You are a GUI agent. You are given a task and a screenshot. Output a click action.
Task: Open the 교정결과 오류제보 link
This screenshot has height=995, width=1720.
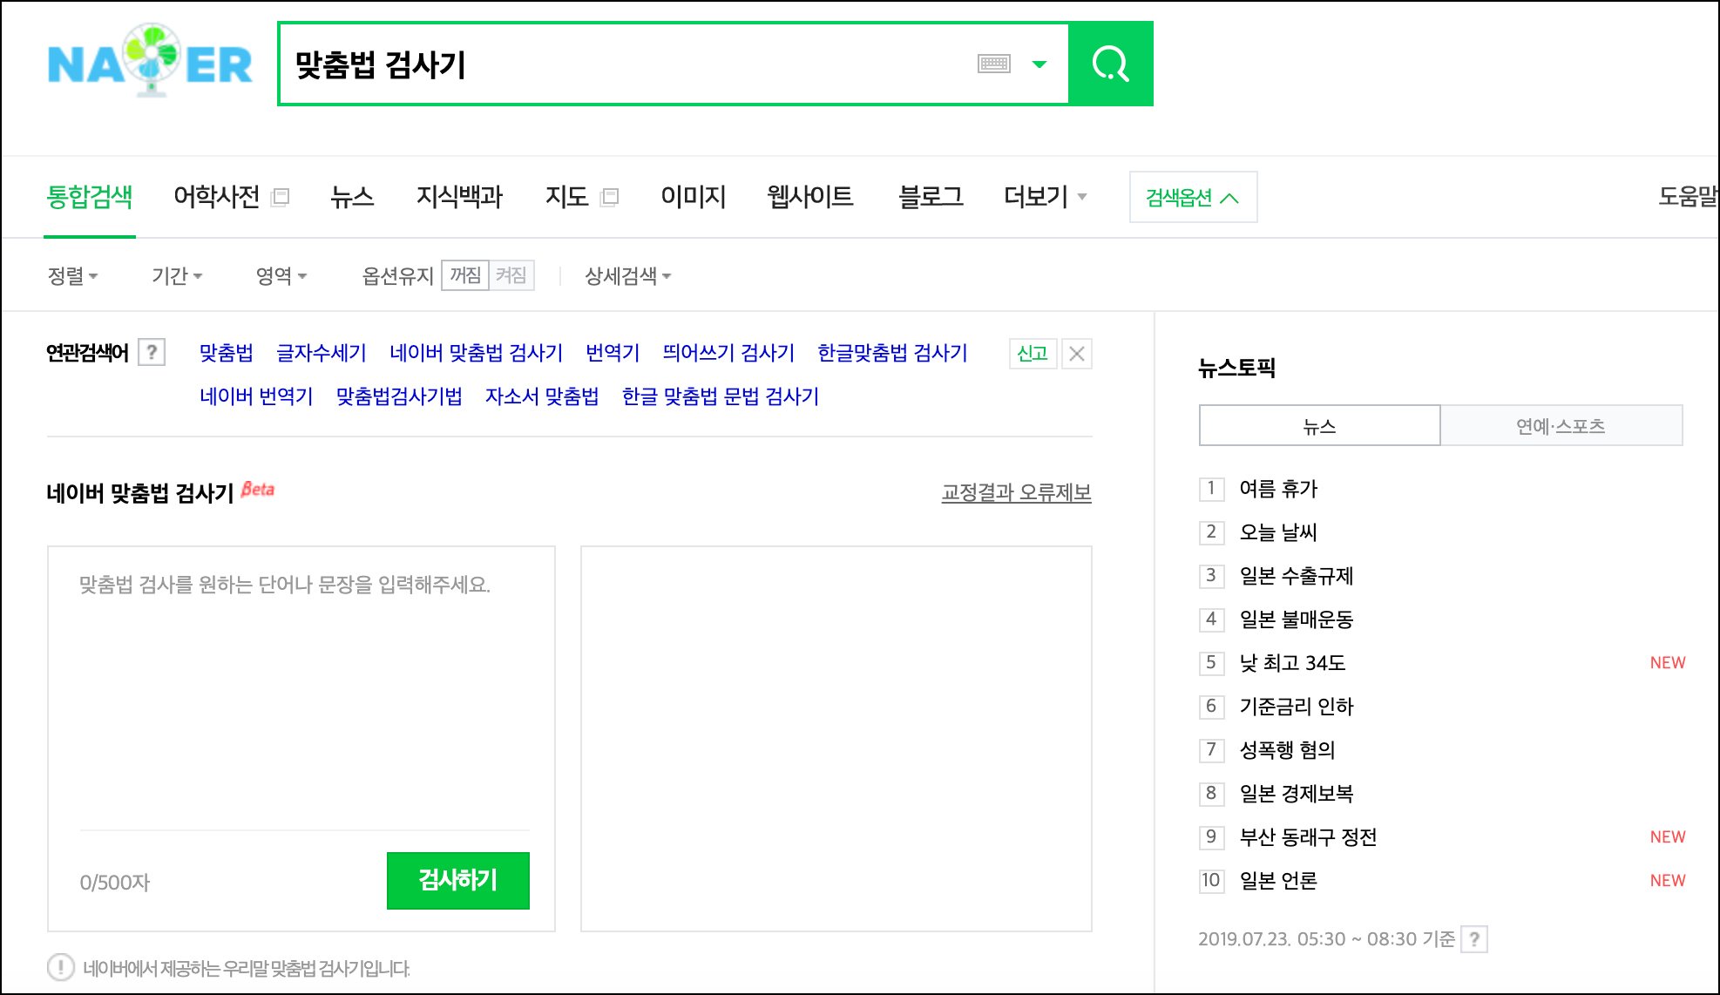pyautogui.click(x=1016, y=492)
